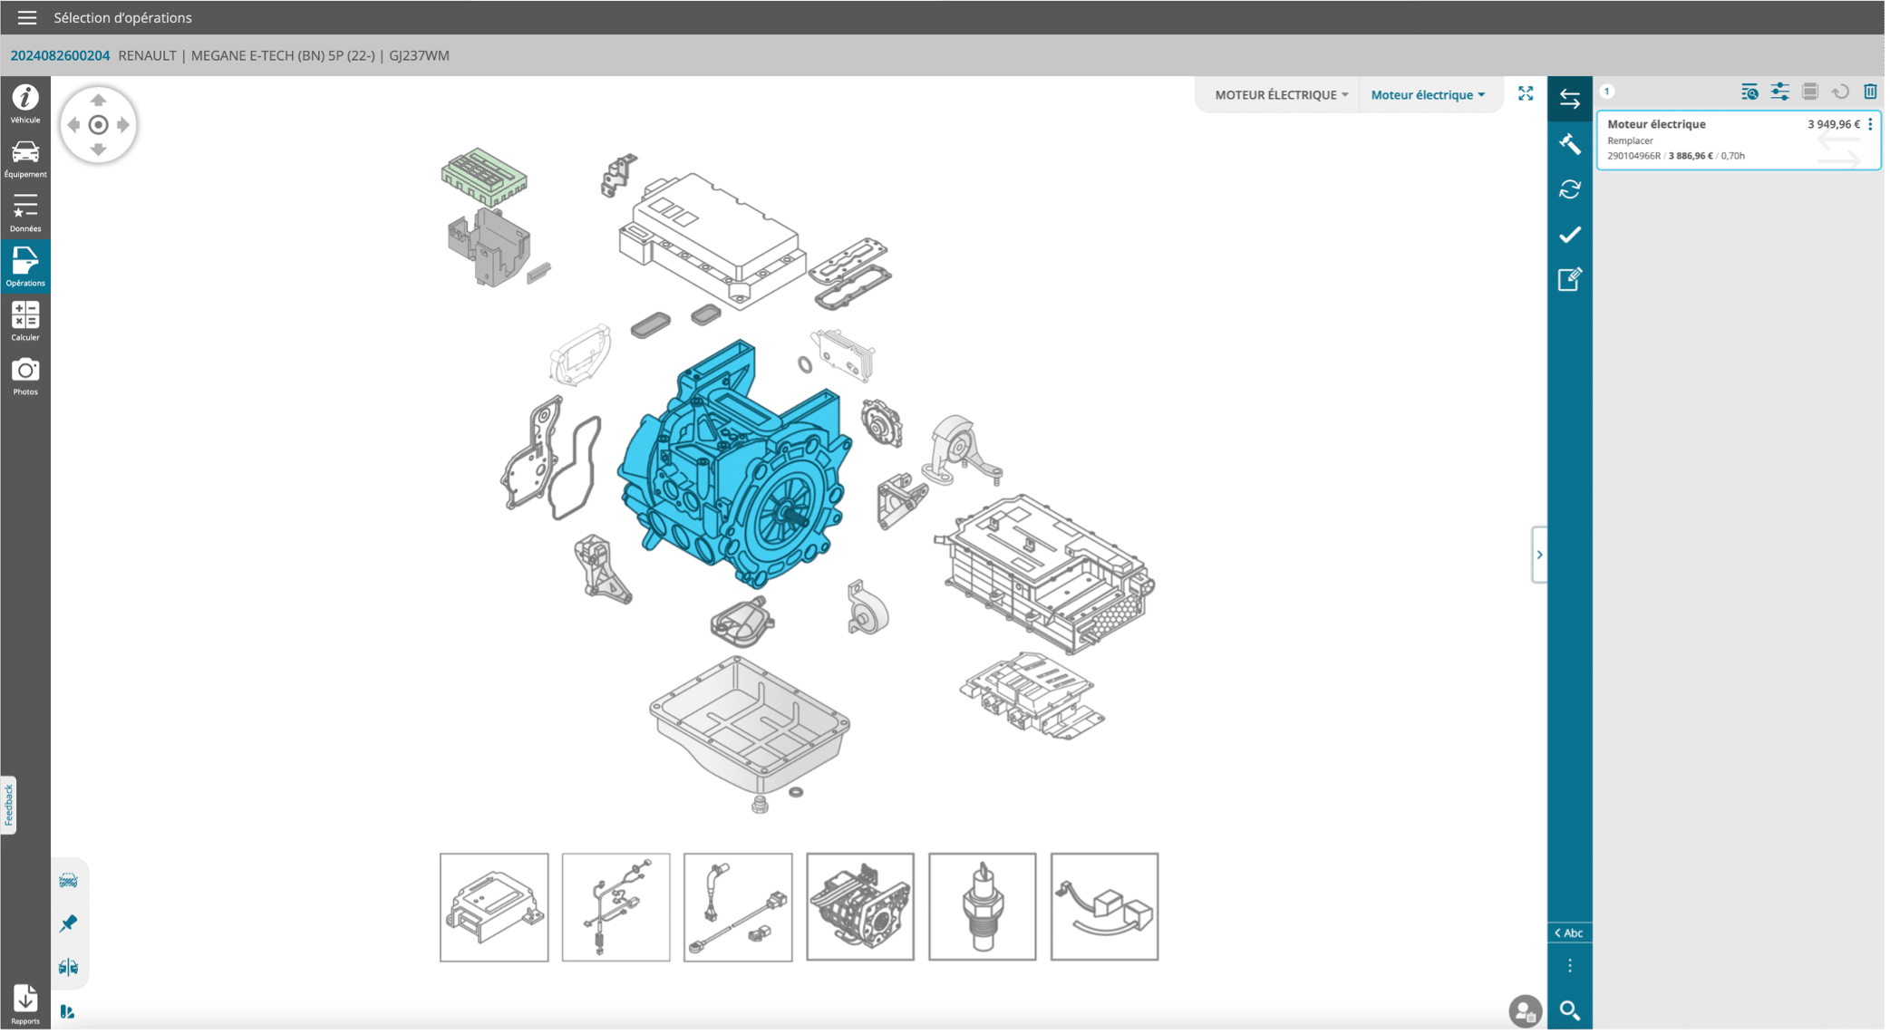The height and width of the screenshot is (1034, 1890).
Task: Open the Équipement section
Action: coord(25,158)
